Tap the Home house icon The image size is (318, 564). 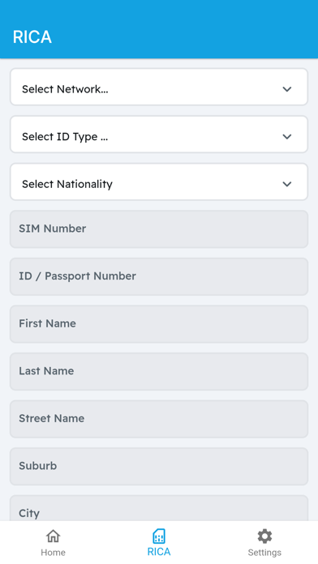53,536
